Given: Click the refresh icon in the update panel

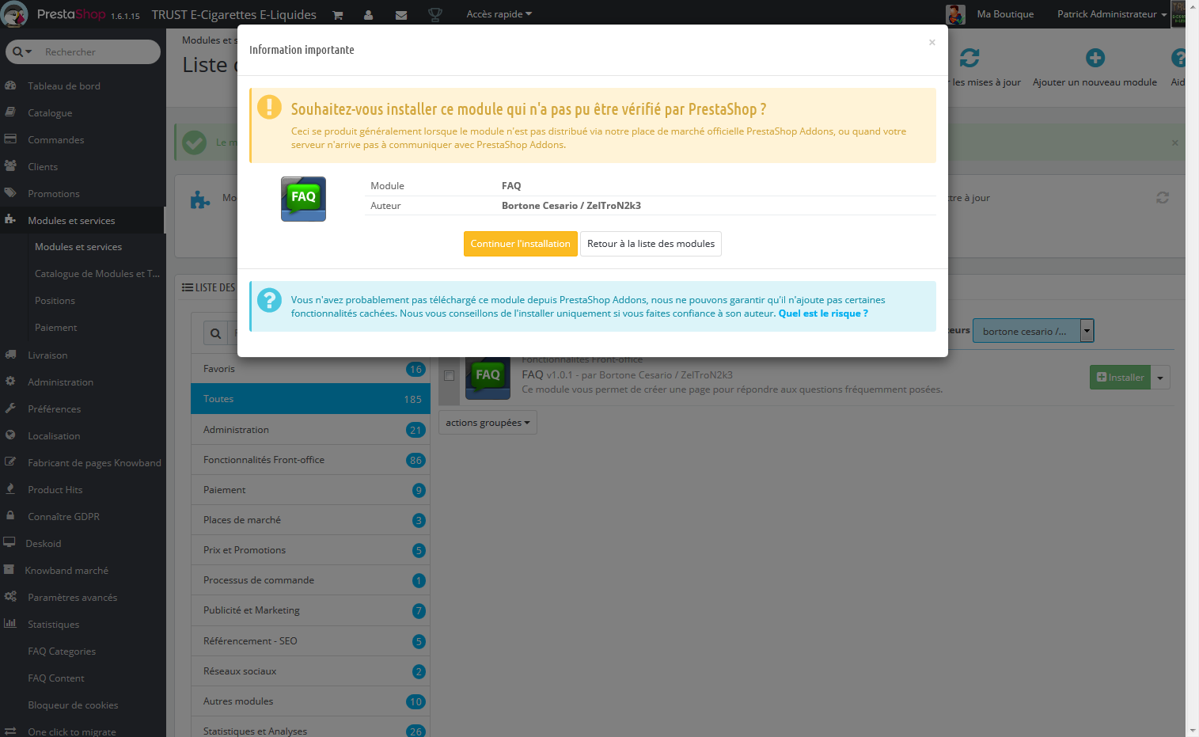Looking at the screenshot, I should click(1163, 198).
